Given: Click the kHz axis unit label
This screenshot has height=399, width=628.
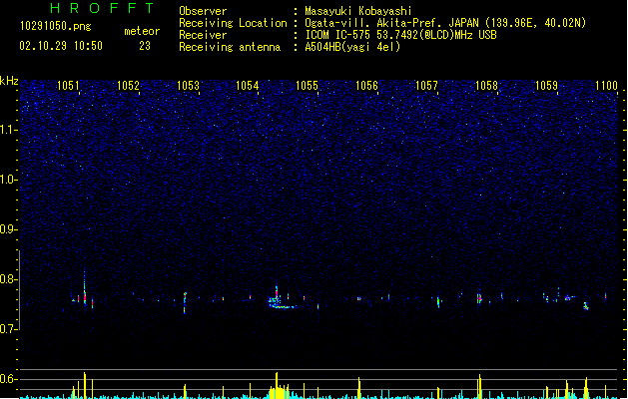Looking at the screenshot, I should coord(9,81).
